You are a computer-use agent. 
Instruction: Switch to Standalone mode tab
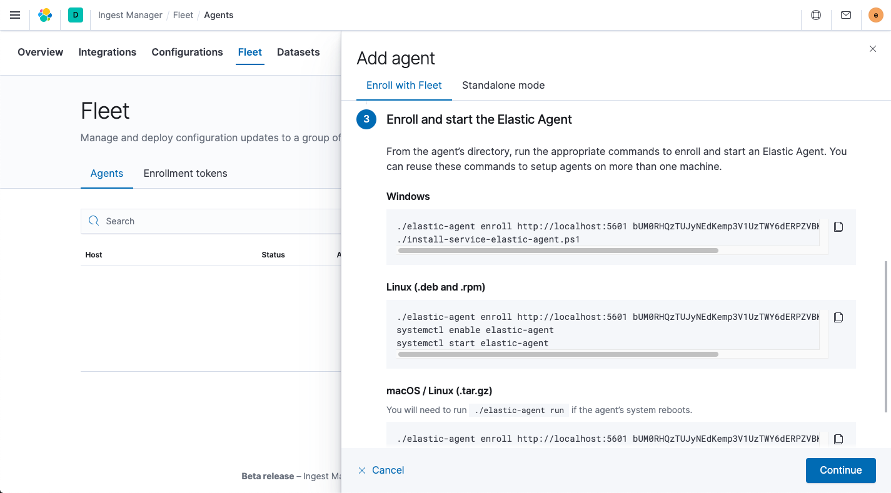(503, 86)
